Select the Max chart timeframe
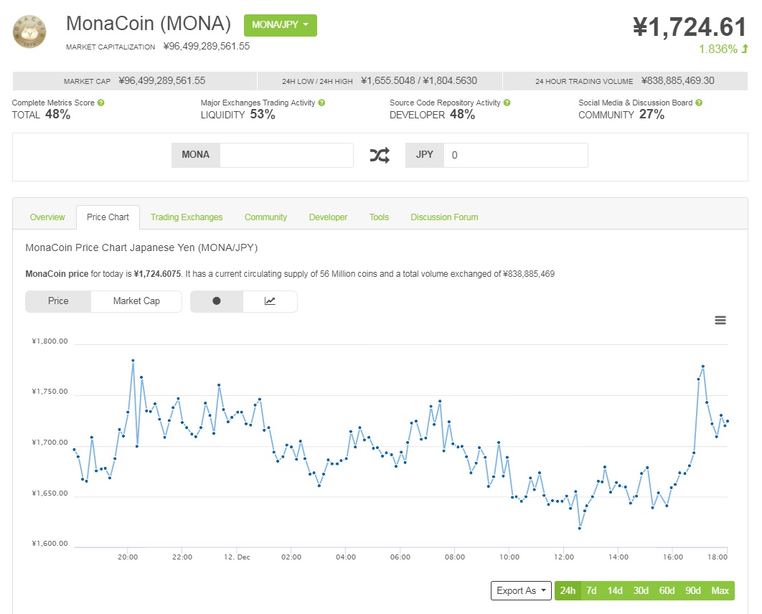This screenshot has height=614, width=762. [x=720, y=590]
